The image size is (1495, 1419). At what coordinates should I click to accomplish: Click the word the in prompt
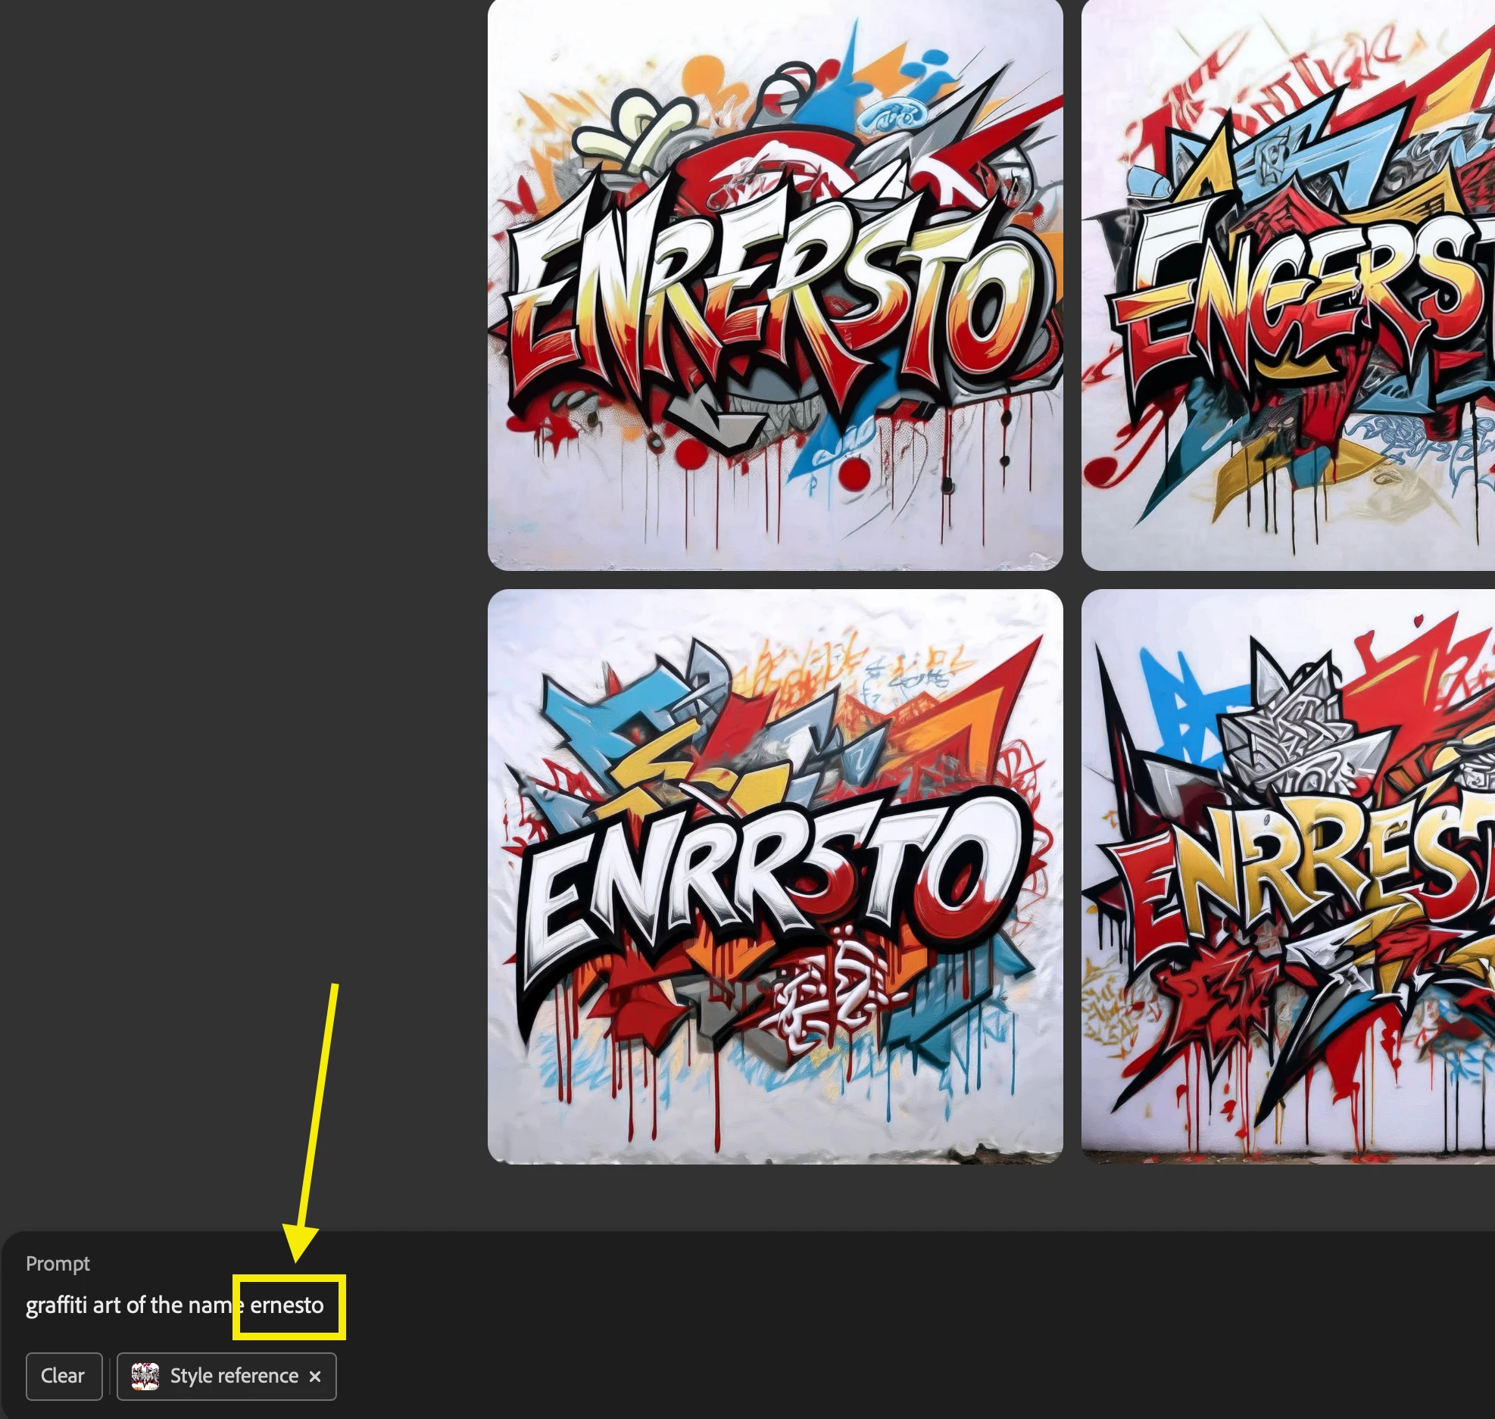point(167,1305)
